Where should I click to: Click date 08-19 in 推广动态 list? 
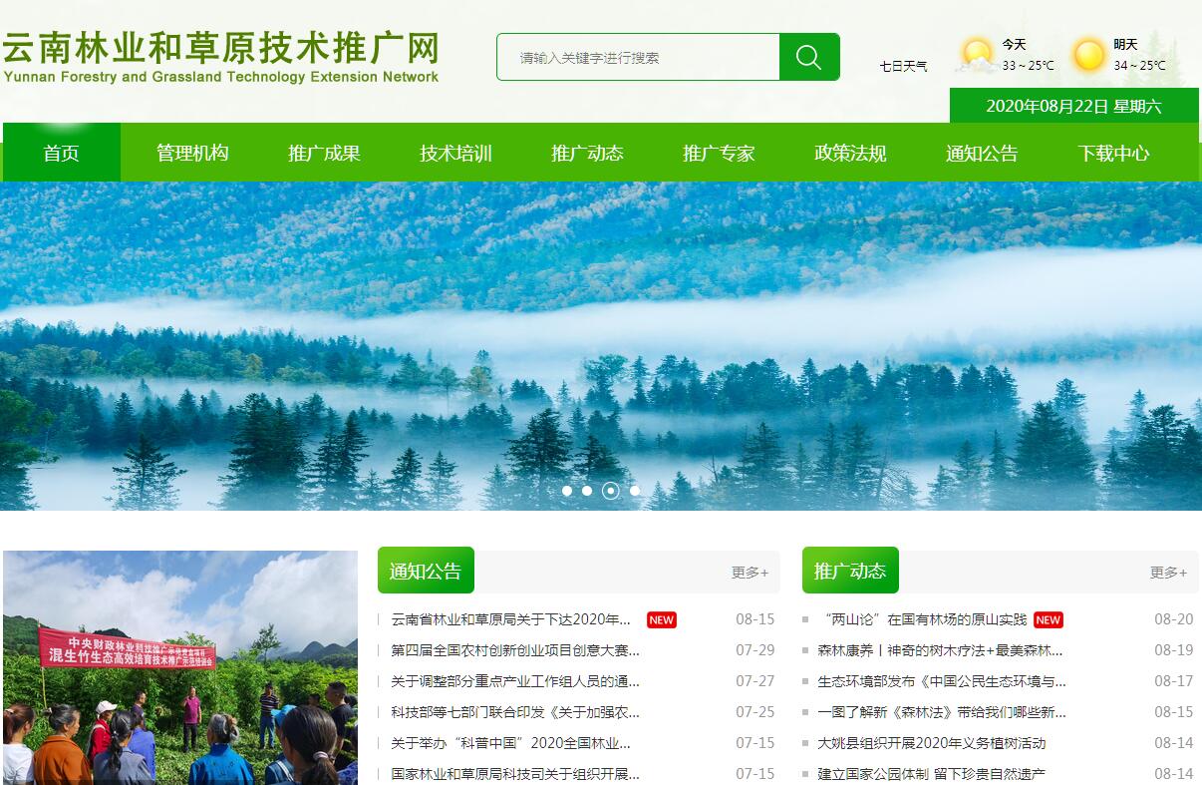click(1174, 650)
